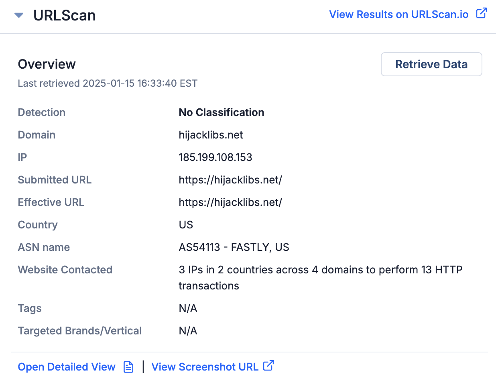Image resolution: width=496 pixels, height=391 pixels.
Task: Toggle the URLScan overview disclosure triangle
Action: [x=18, y=15]
